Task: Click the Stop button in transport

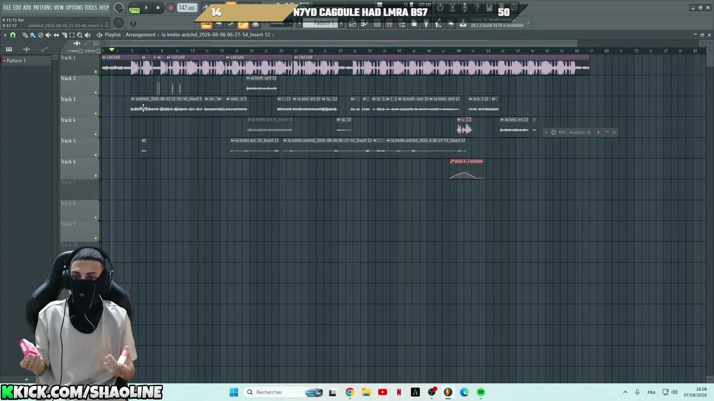Action: 158,8
